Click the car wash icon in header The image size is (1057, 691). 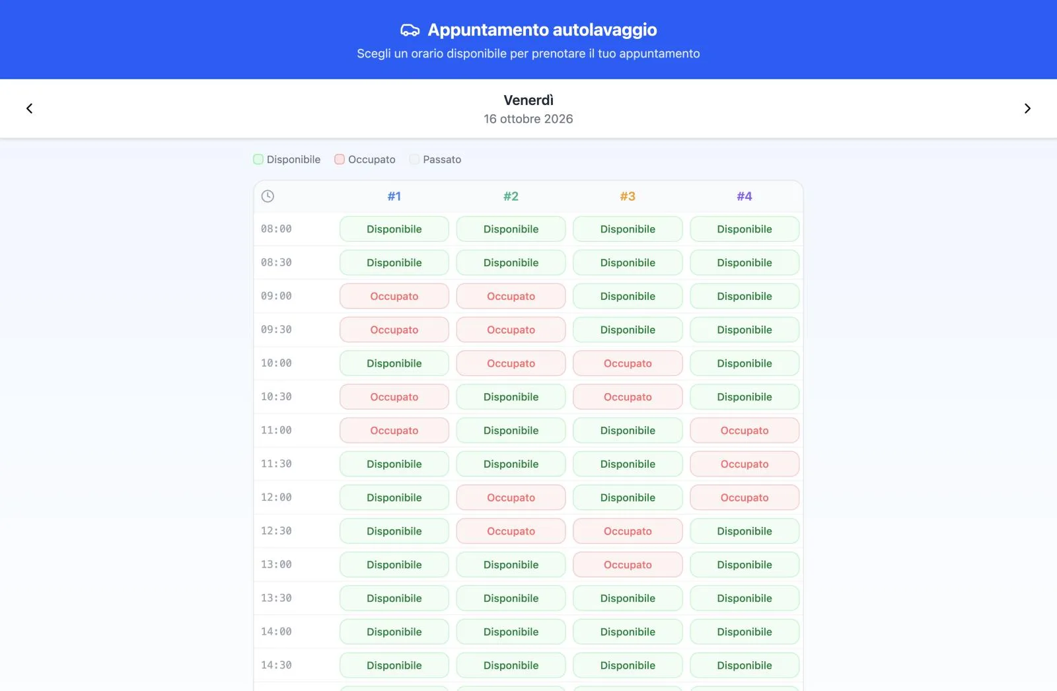coord(410,30)
